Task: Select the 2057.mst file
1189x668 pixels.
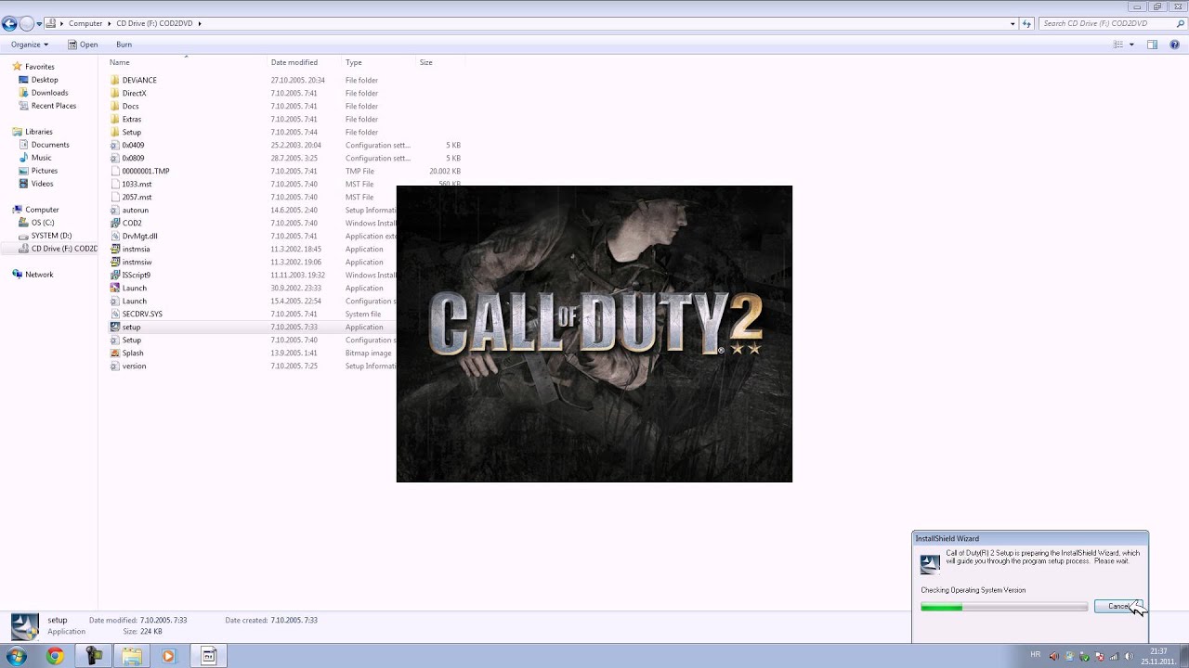Action: click(137, 197)
